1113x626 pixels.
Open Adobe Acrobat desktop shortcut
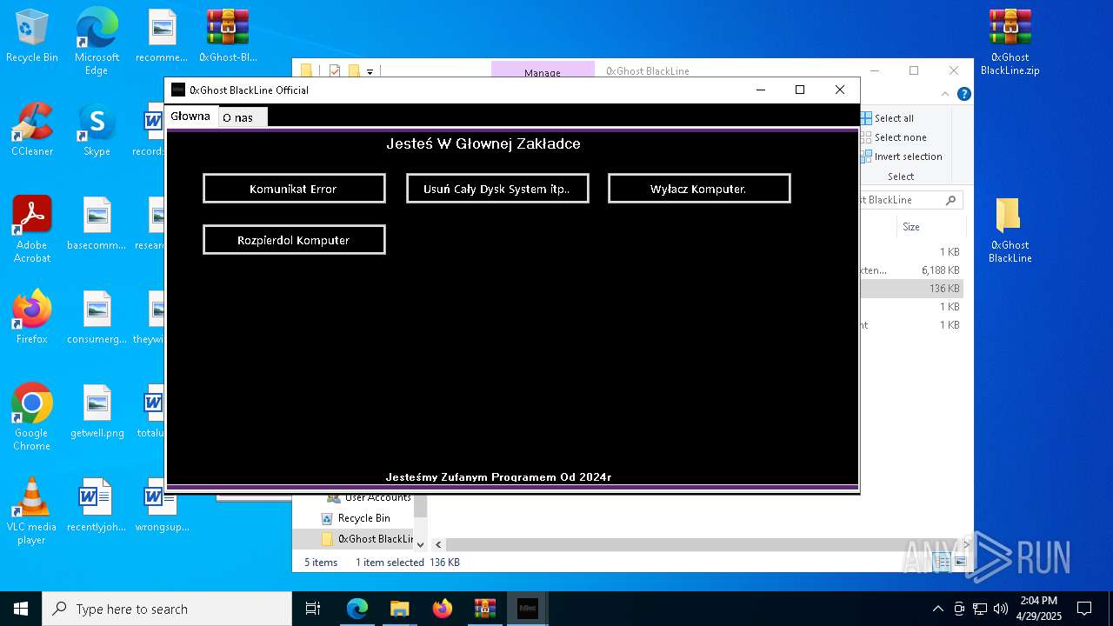[31, 230]
